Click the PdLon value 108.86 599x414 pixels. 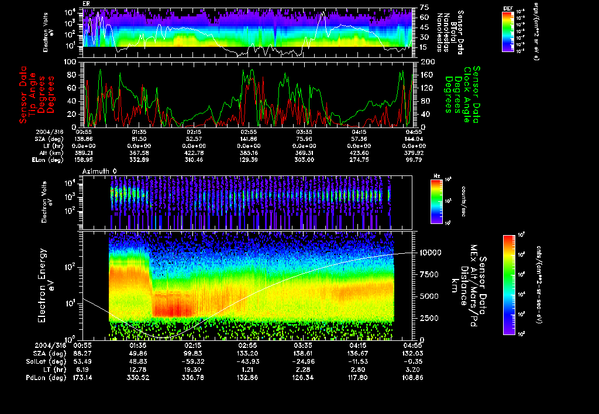(414, 378)
